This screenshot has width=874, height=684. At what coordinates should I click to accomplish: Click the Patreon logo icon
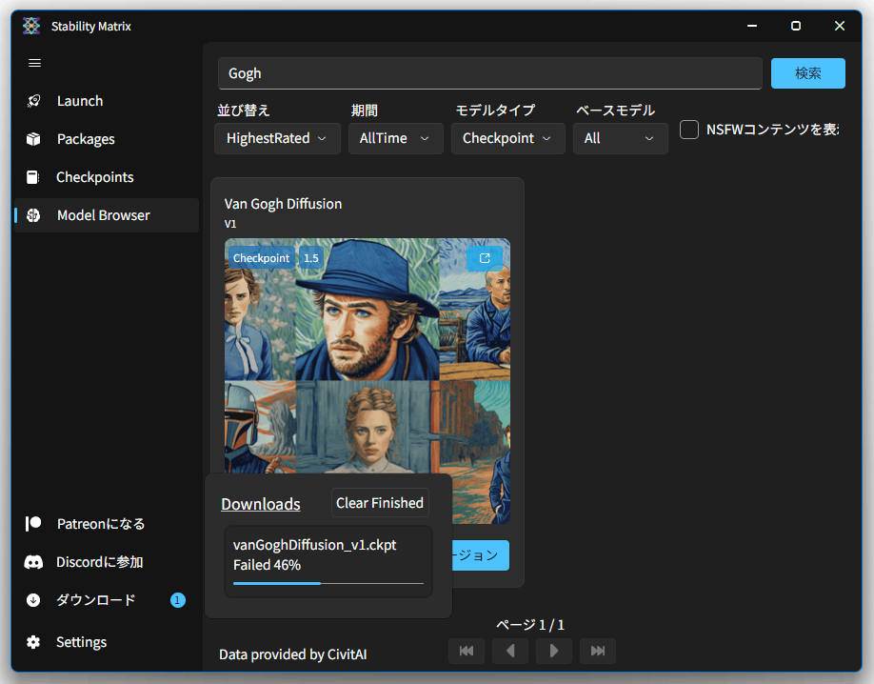(x=33, y=524)
